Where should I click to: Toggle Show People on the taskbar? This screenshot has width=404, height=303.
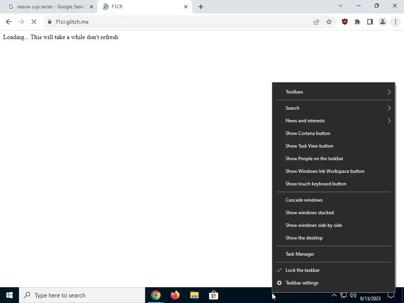coord(333,159)
